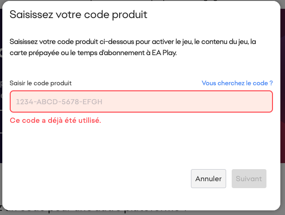Focus the field showing 1234-ABCD-5678-EFGH placeholder

[x=59, y=102]
